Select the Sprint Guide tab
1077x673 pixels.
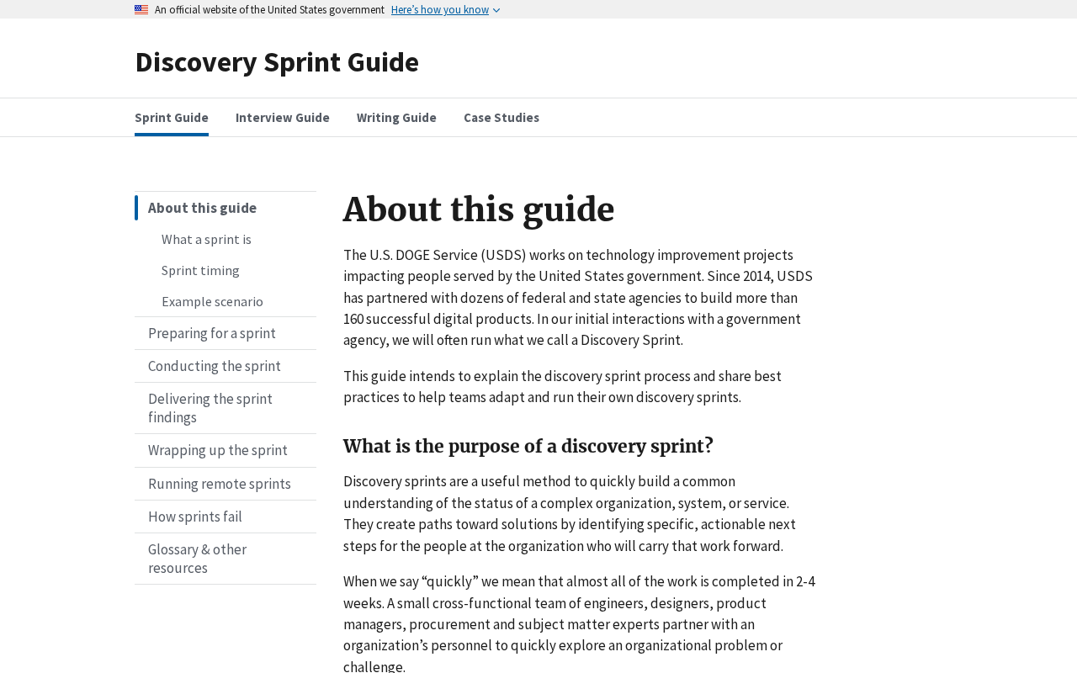172,118
